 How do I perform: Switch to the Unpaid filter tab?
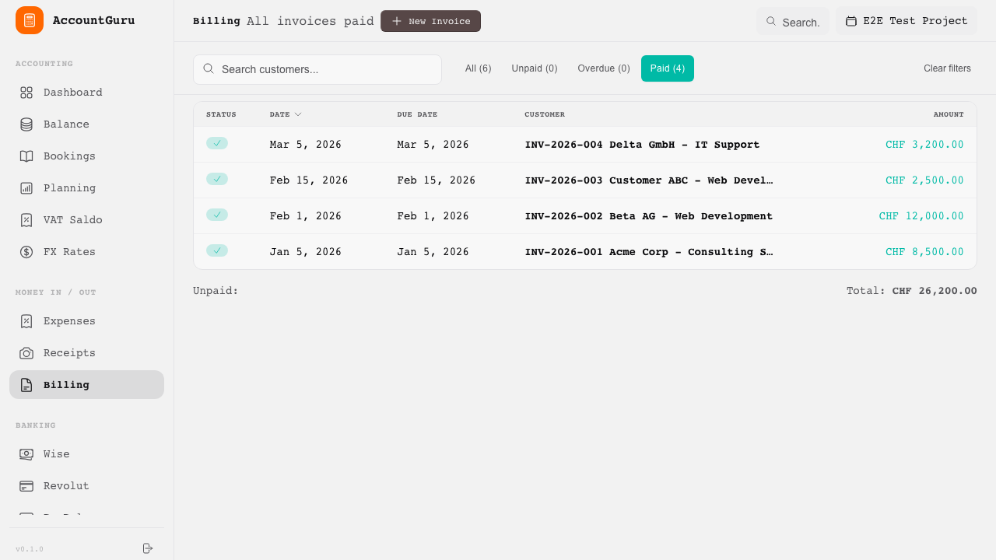pyautogui.click(x=534, y=68)
